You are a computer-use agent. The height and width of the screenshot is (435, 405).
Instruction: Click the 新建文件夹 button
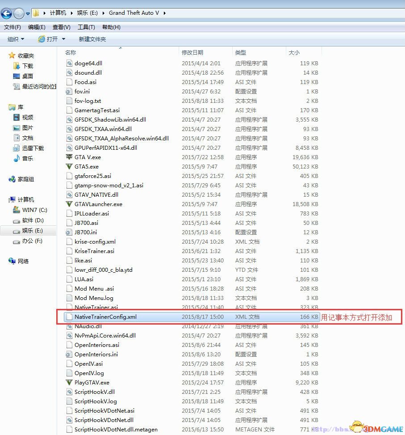tap(92, 39)
